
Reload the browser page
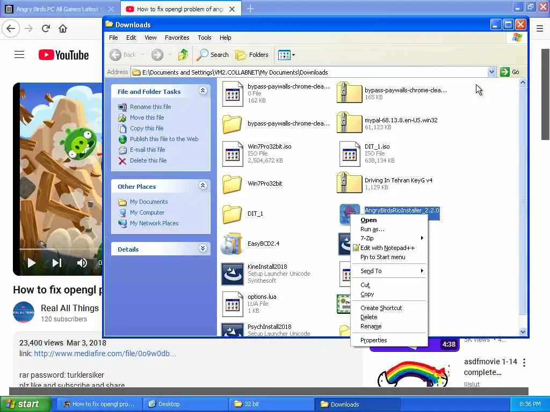pyautogui.click(x=46, y=28)
